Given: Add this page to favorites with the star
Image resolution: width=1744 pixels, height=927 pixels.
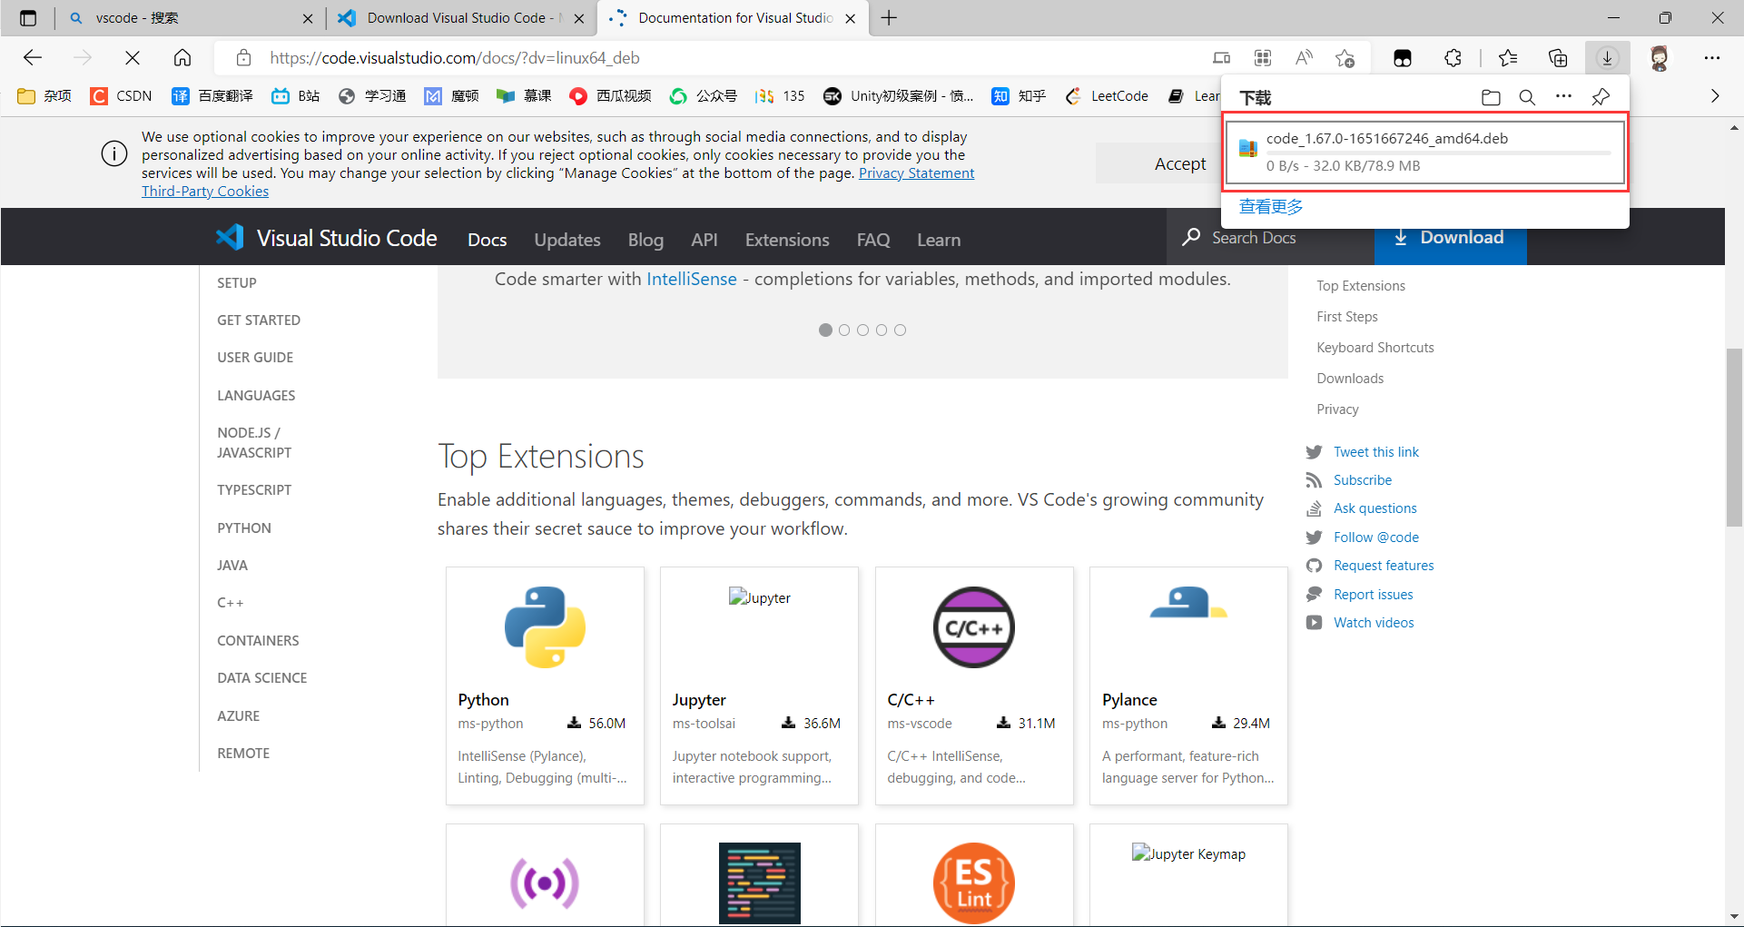Looking at the screenshot, I should click(1345, 57).
